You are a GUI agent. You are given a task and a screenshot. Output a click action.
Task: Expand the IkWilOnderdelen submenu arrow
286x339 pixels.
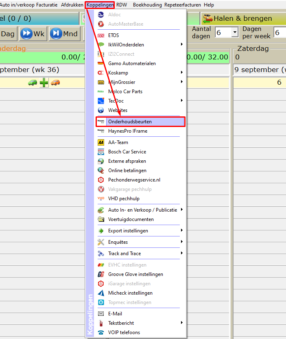(181, 44)
